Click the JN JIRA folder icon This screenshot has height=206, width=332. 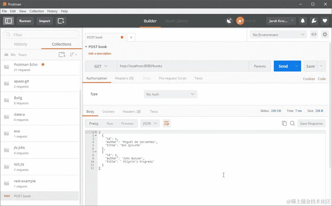7,150
